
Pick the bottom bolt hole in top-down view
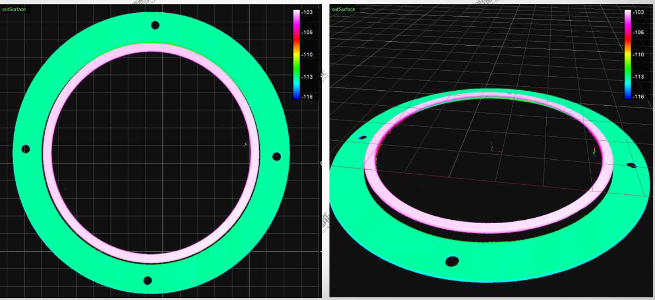[x=147, y=280]
